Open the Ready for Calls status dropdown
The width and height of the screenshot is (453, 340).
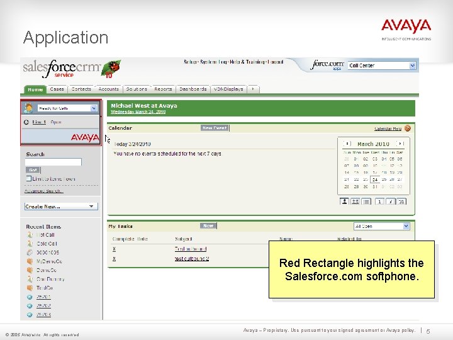tap(67, 108)
